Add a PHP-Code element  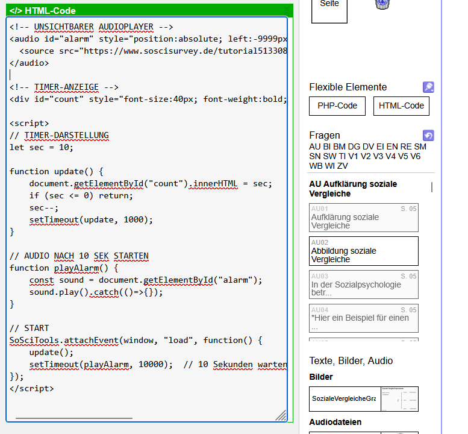pos(337,106)
